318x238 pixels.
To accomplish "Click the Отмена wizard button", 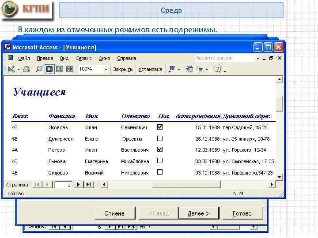I will tap(114, 213).
